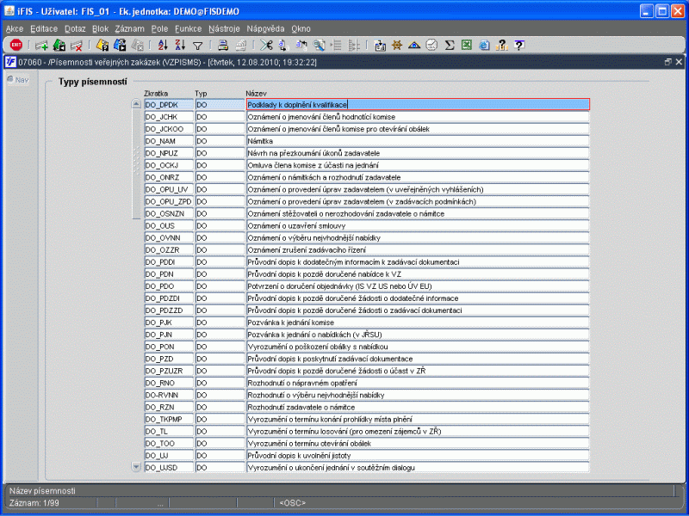Viewport: 689px width, 516px height.
Task: Click the scissors cut icon
Action: [266, 45]
